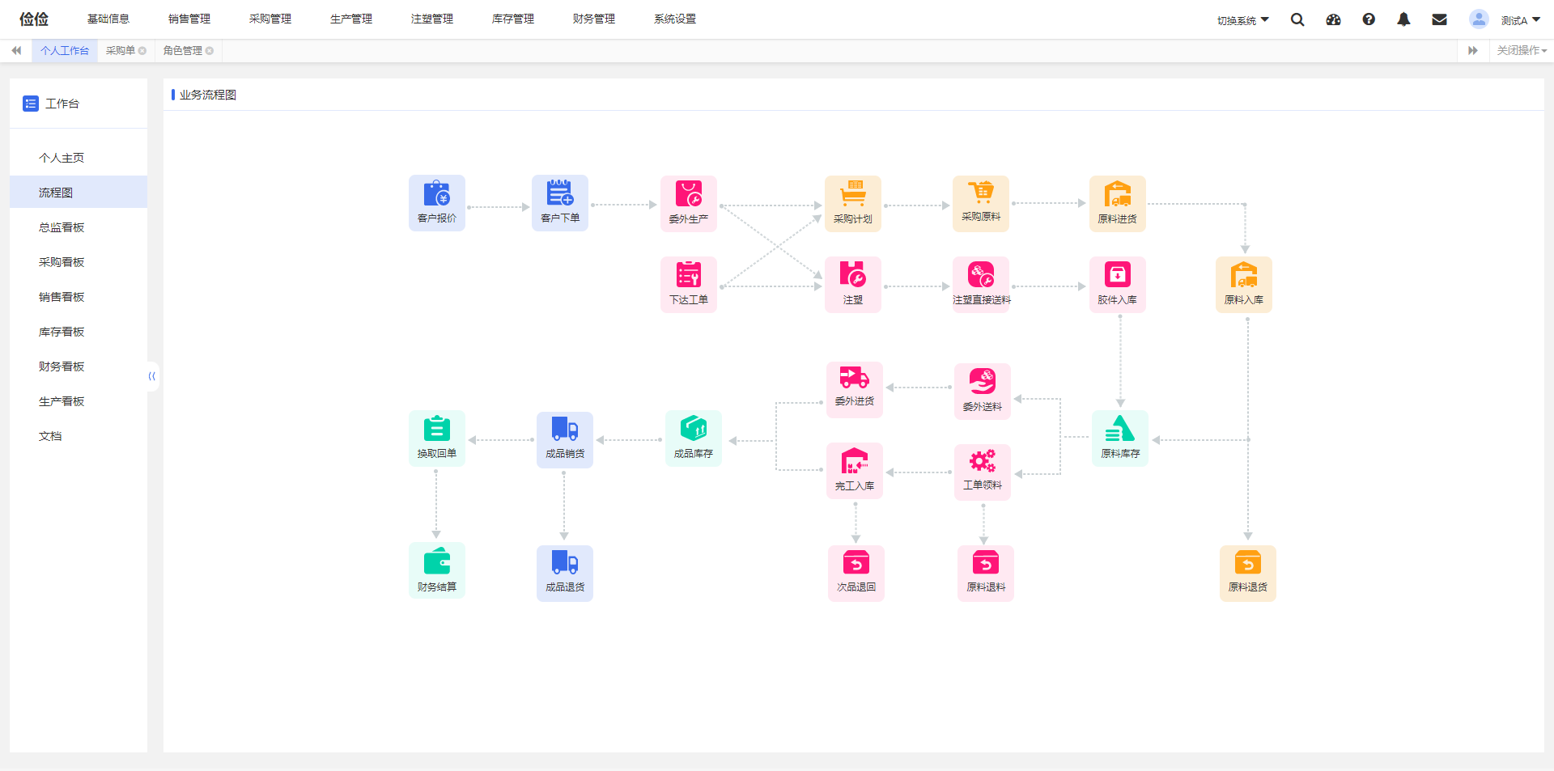Open the 原料退货 flow icon
The width and height of the screenshot is (1554, 771).
[1248, 574]
